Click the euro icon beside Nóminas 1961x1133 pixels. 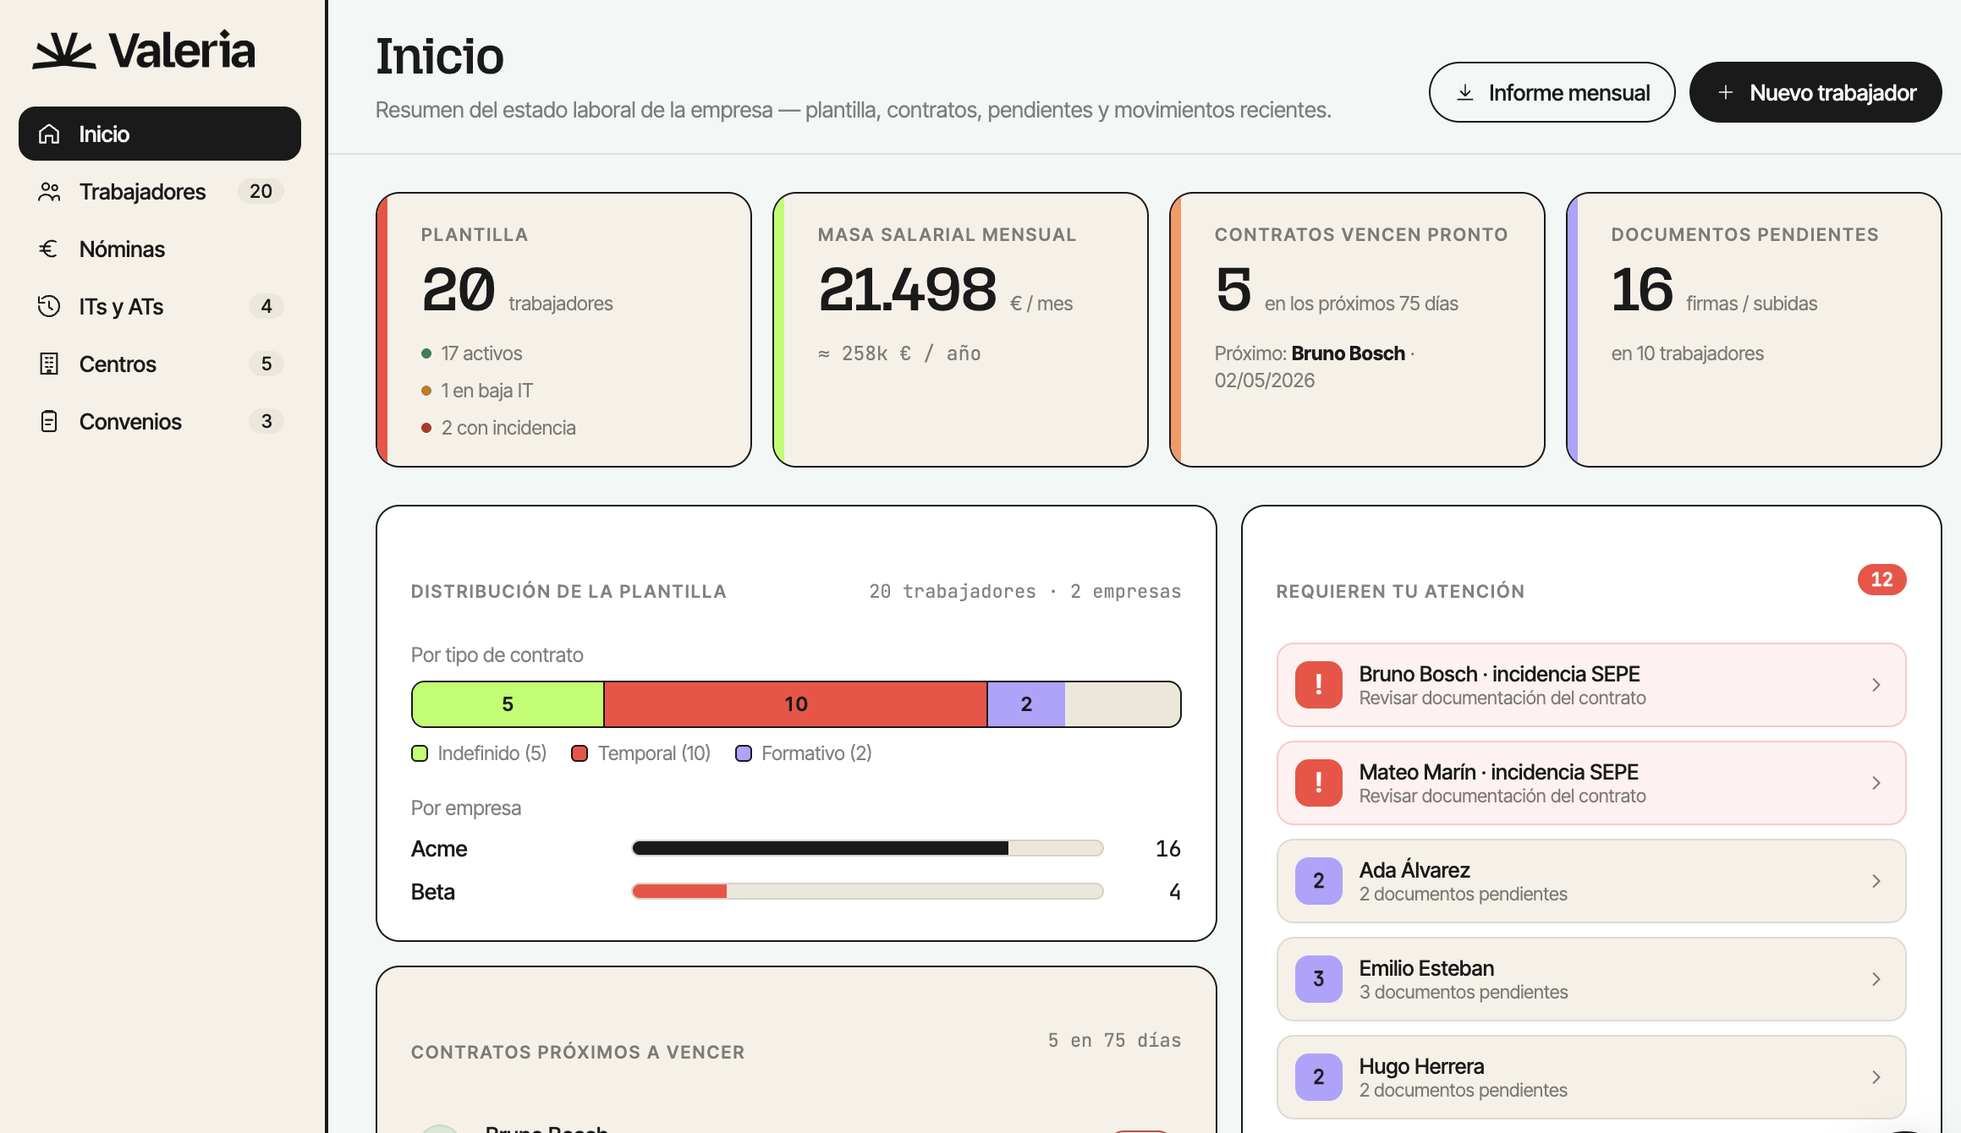pos(49,249)
